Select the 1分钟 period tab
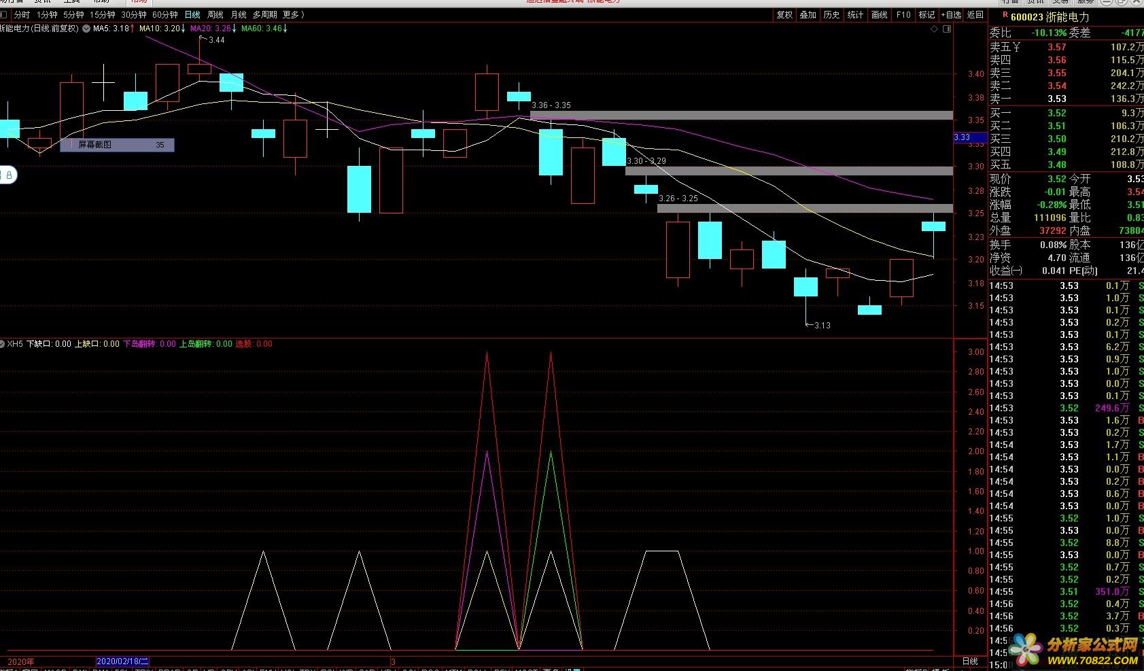Screen dimensions: 1144x671 point(47,15)
